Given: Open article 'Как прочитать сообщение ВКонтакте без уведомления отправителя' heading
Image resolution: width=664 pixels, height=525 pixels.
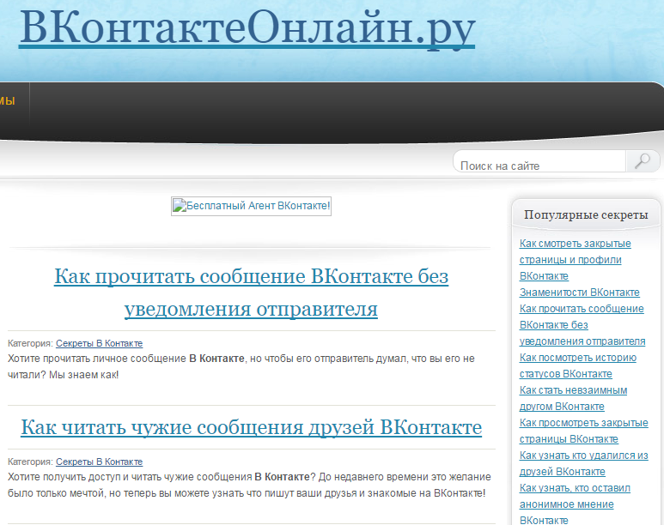Looking at the screenshot, I should 251,293.
